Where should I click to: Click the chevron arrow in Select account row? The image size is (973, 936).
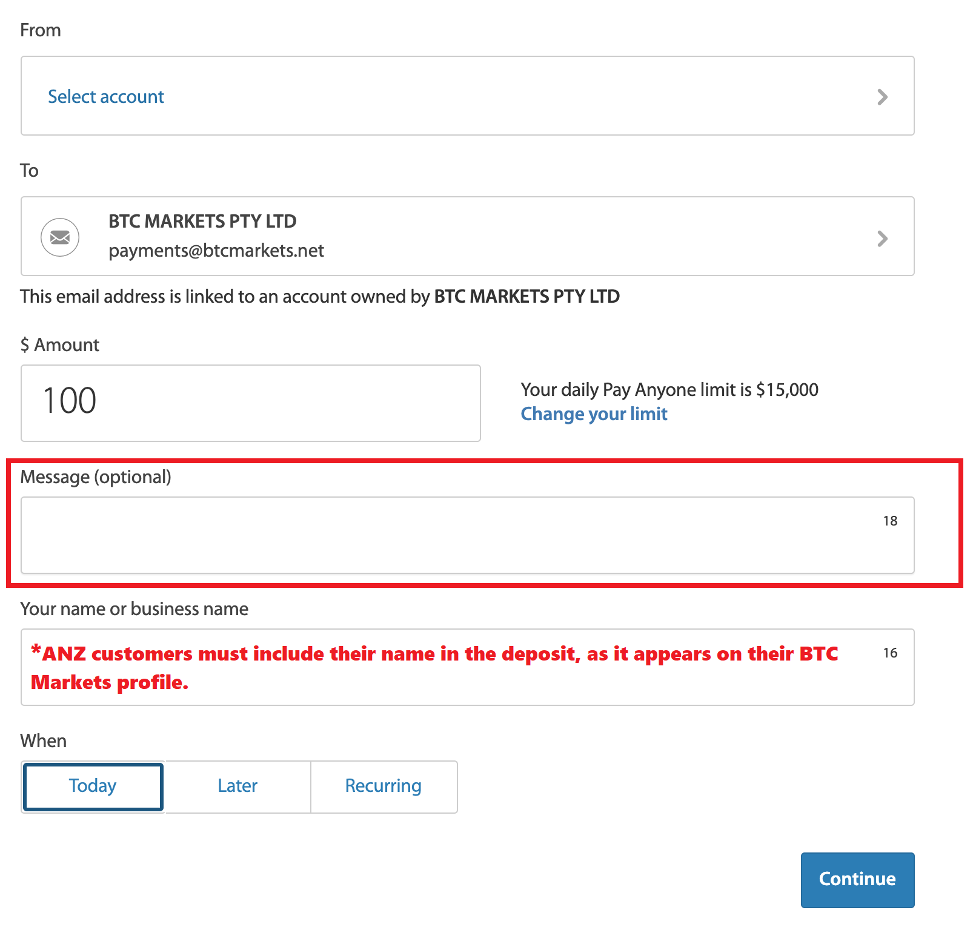click(882, 97)
